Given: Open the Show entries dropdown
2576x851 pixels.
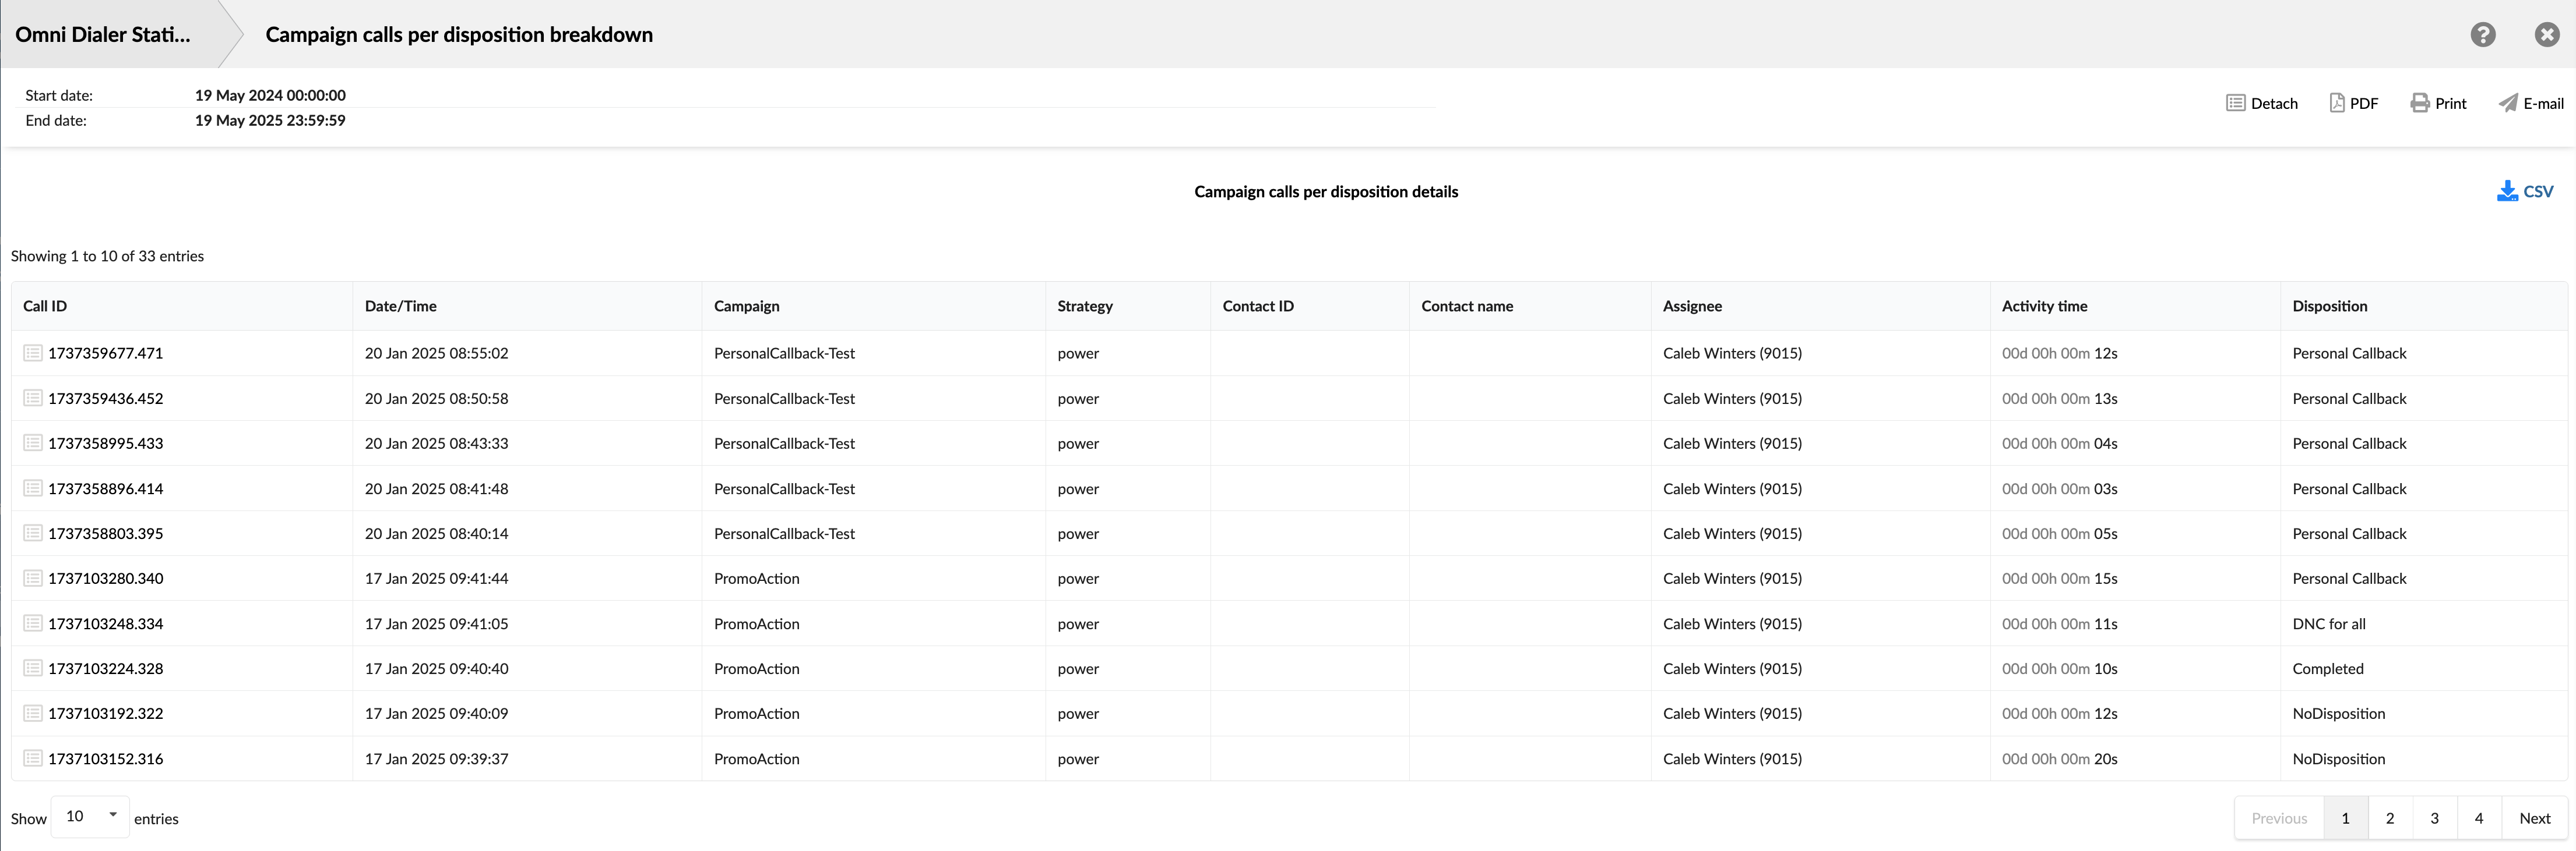Looking at the screenshot, I should pyautogui.click(x=89, y=816).
